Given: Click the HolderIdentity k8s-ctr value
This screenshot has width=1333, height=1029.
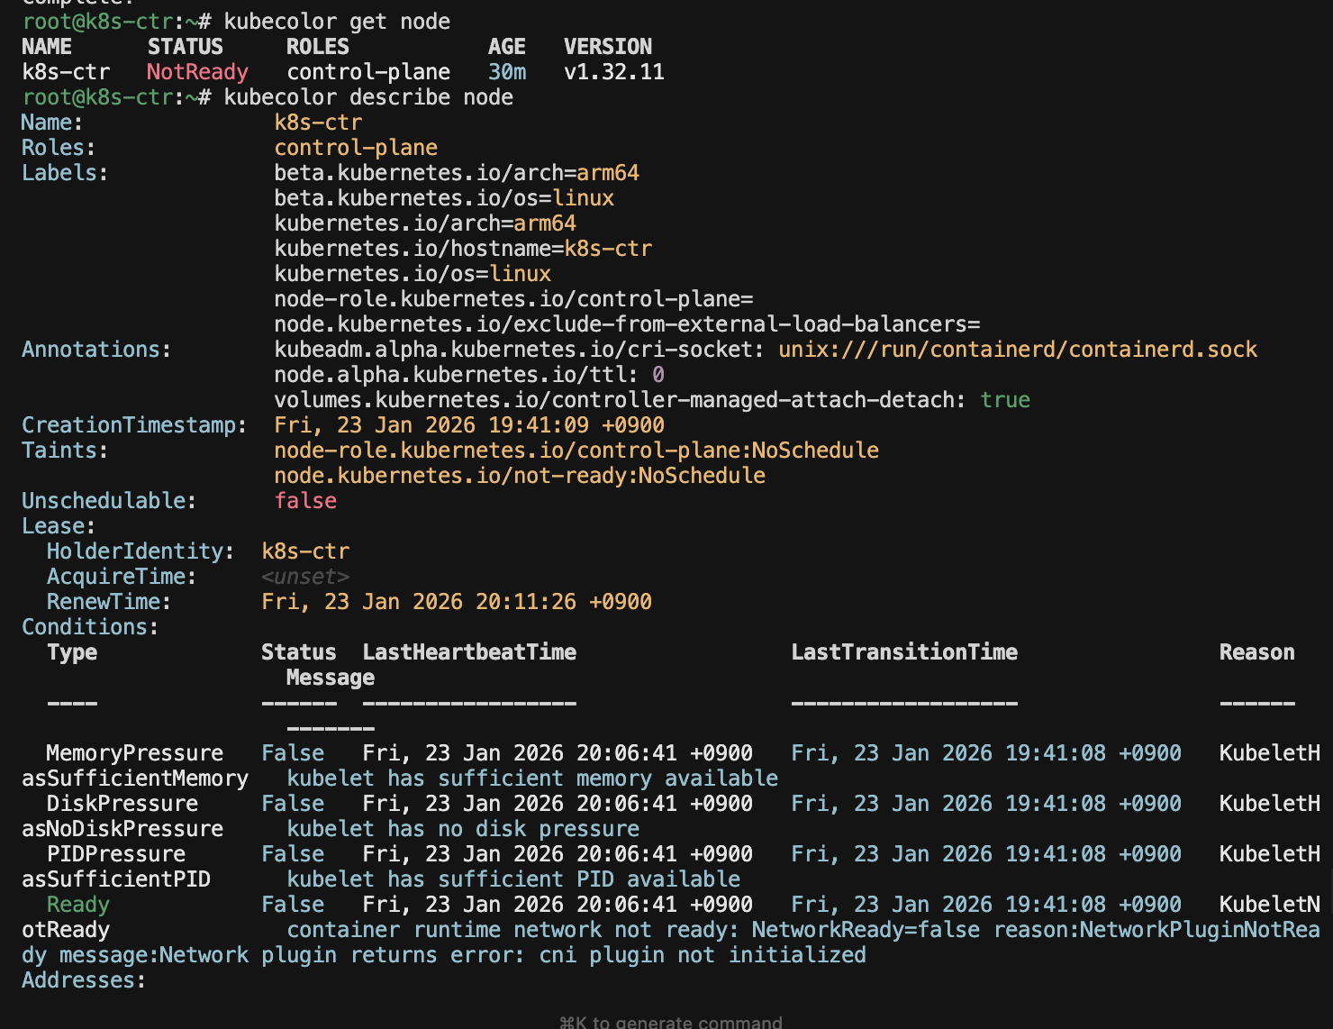Looking at the screenshot, I should [x=305, y=551].
